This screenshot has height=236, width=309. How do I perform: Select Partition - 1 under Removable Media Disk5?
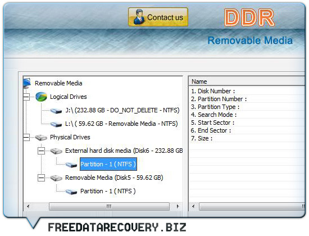pyautogui.click(x=108, y=191)
